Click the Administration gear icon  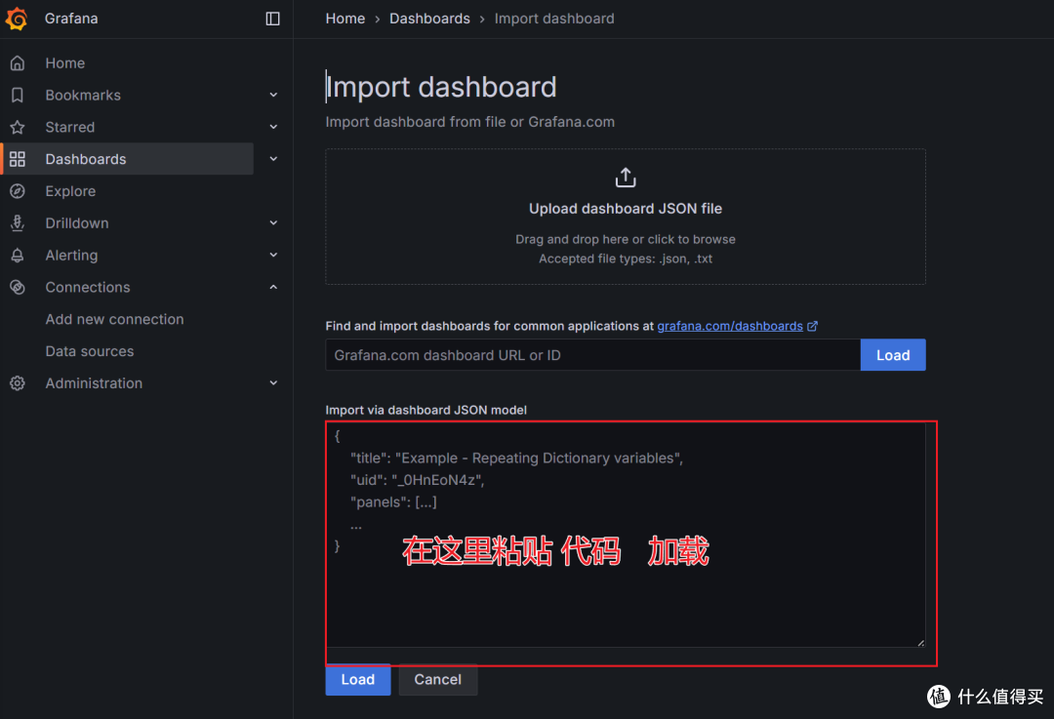(18, 383)
